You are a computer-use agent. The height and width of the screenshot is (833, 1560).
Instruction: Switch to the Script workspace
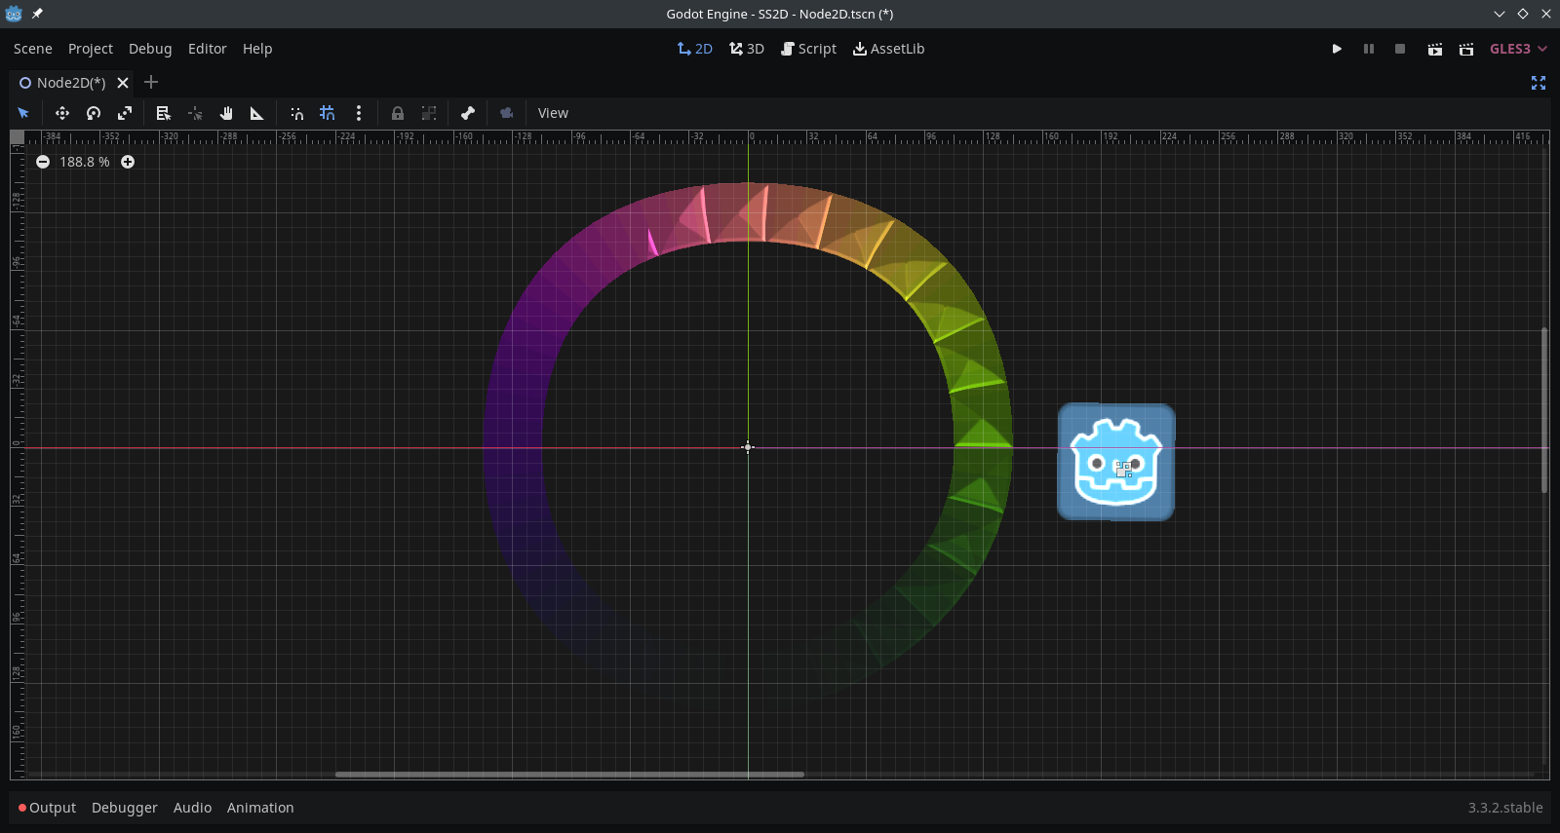point(808,49)
